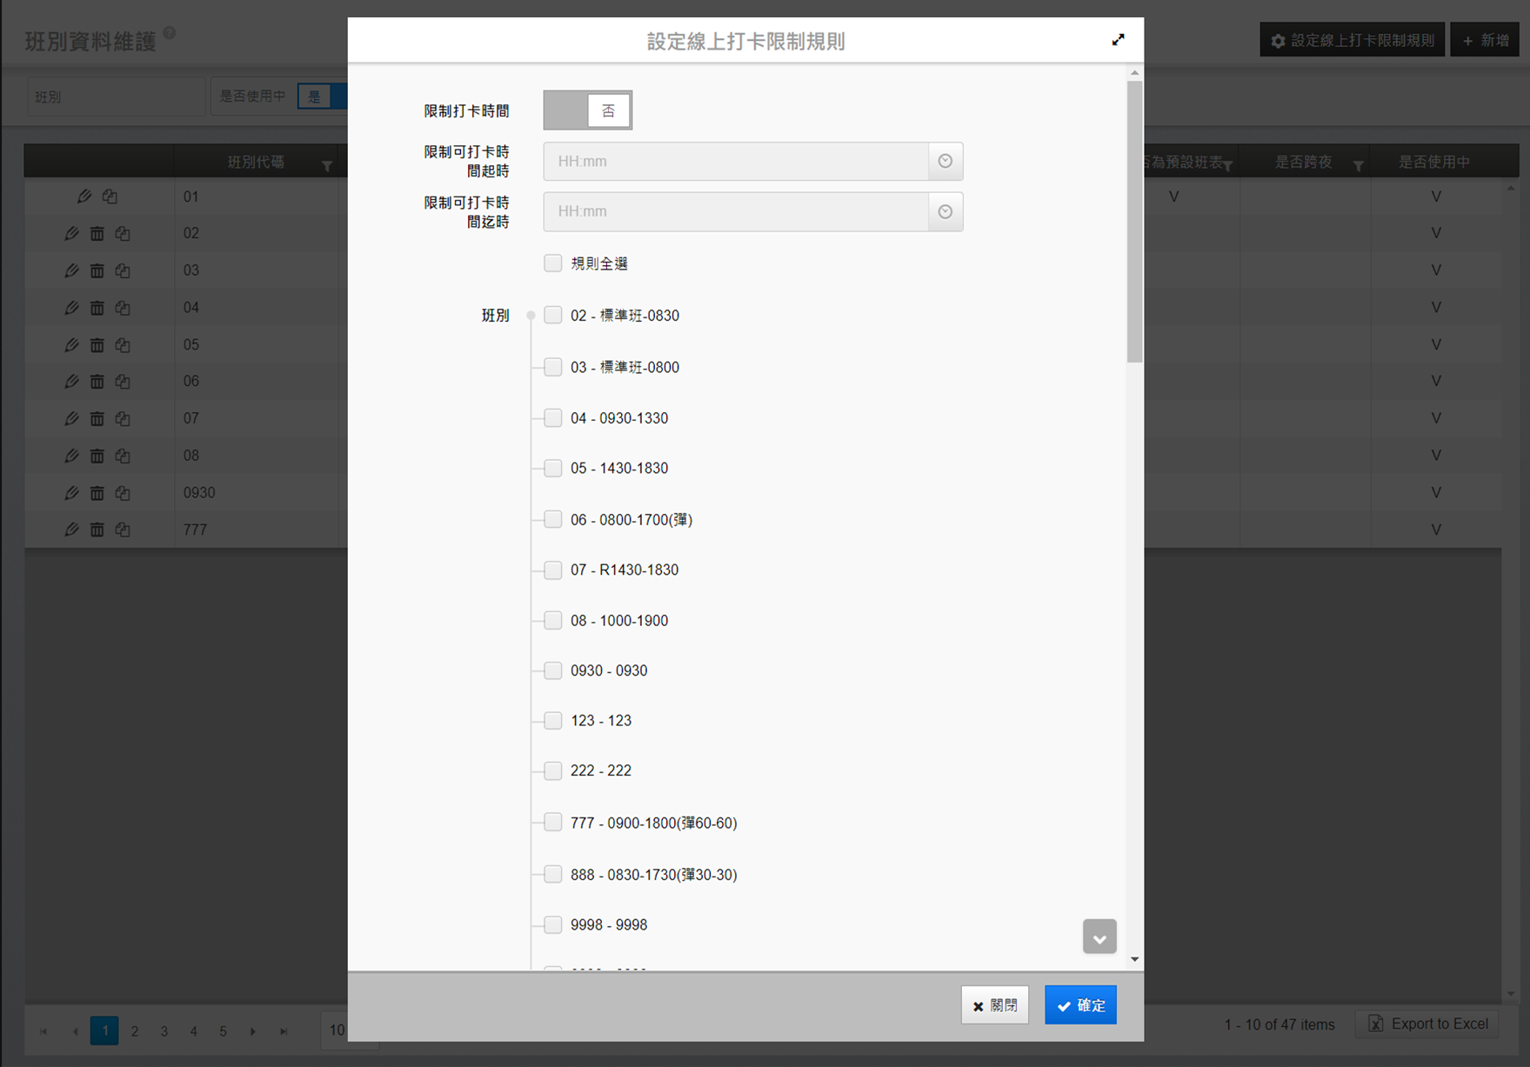This screenshot has height=1067, width=1530.
Task: Check the 規則全選 checkbox
Action: tap(553, 263)
